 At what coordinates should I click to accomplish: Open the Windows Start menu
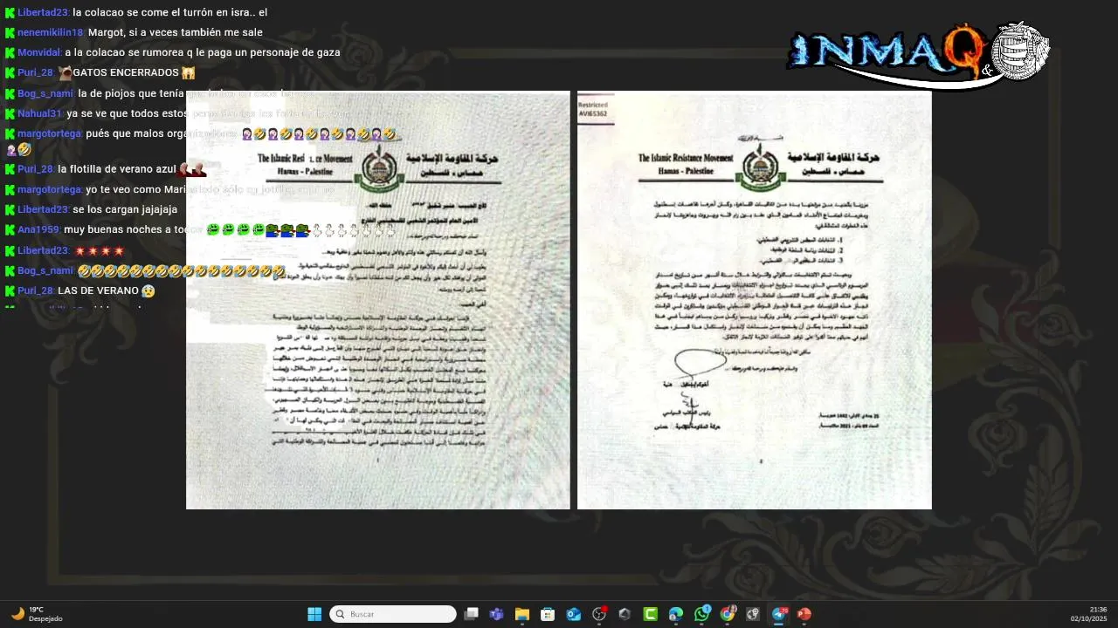(314, 614)
